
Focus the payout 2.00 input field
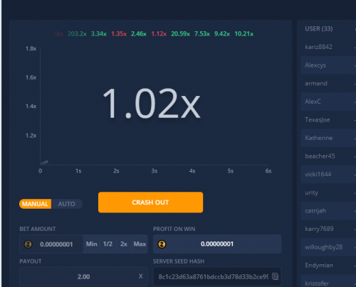coord(83,276)
